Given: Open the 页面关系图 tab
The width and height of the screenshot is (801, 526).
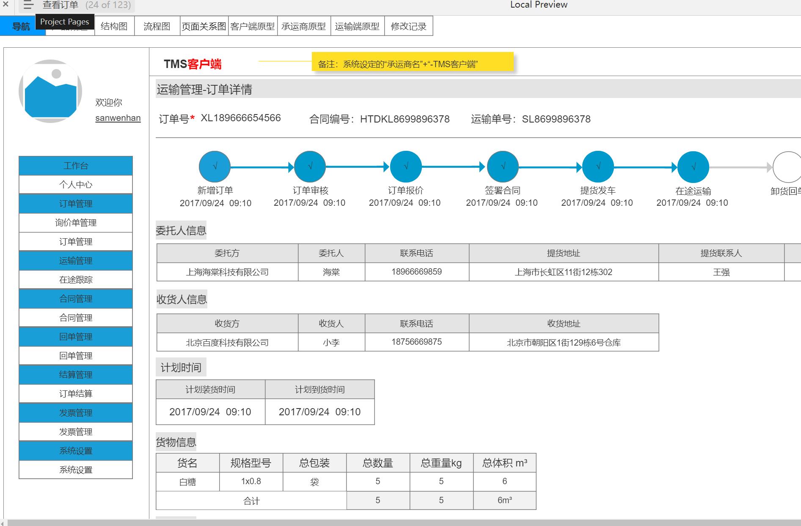Looking at the screenshot, I should tap(204, 26).
